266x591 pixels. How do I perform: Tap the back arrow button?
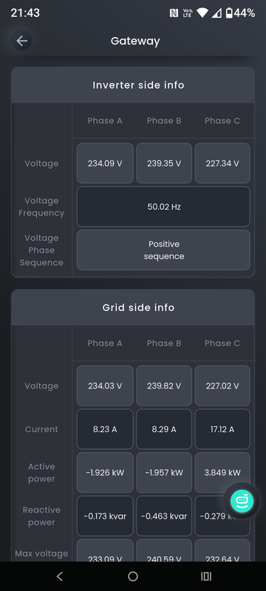pyautogui.click(x=22, y=41)
